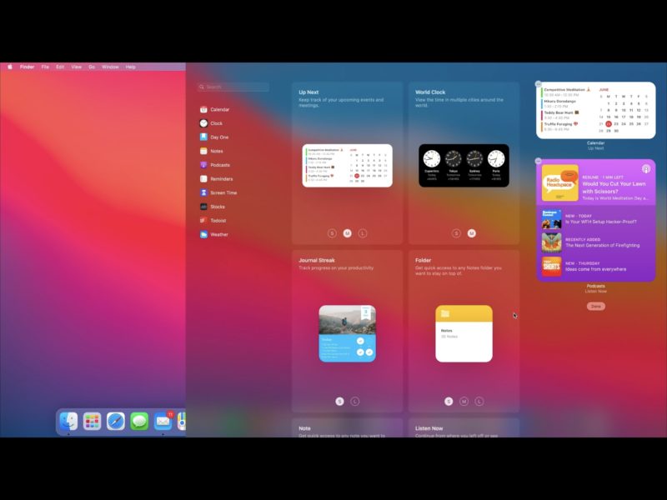
Task: Add the World Clock widget preview
Action: [x=464, y=165]
